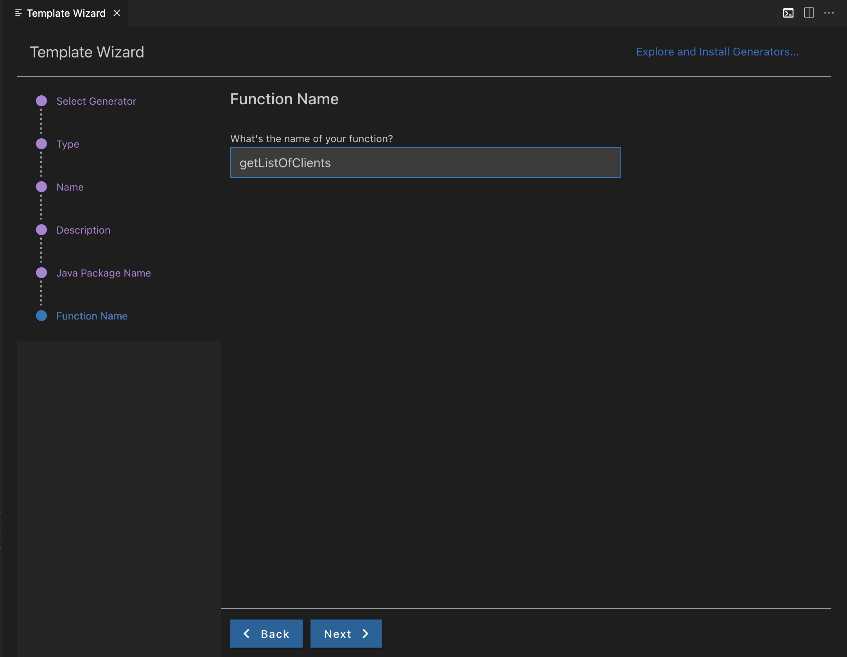This screenshot has width=847, height=657.
Task: Switch to the Template Wizard tab
Action: 66,13
